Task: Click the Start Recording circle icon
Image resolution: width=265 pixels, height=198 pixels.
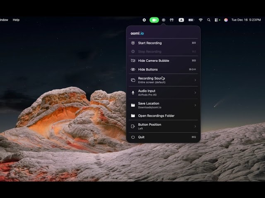Action: (133, 43)
